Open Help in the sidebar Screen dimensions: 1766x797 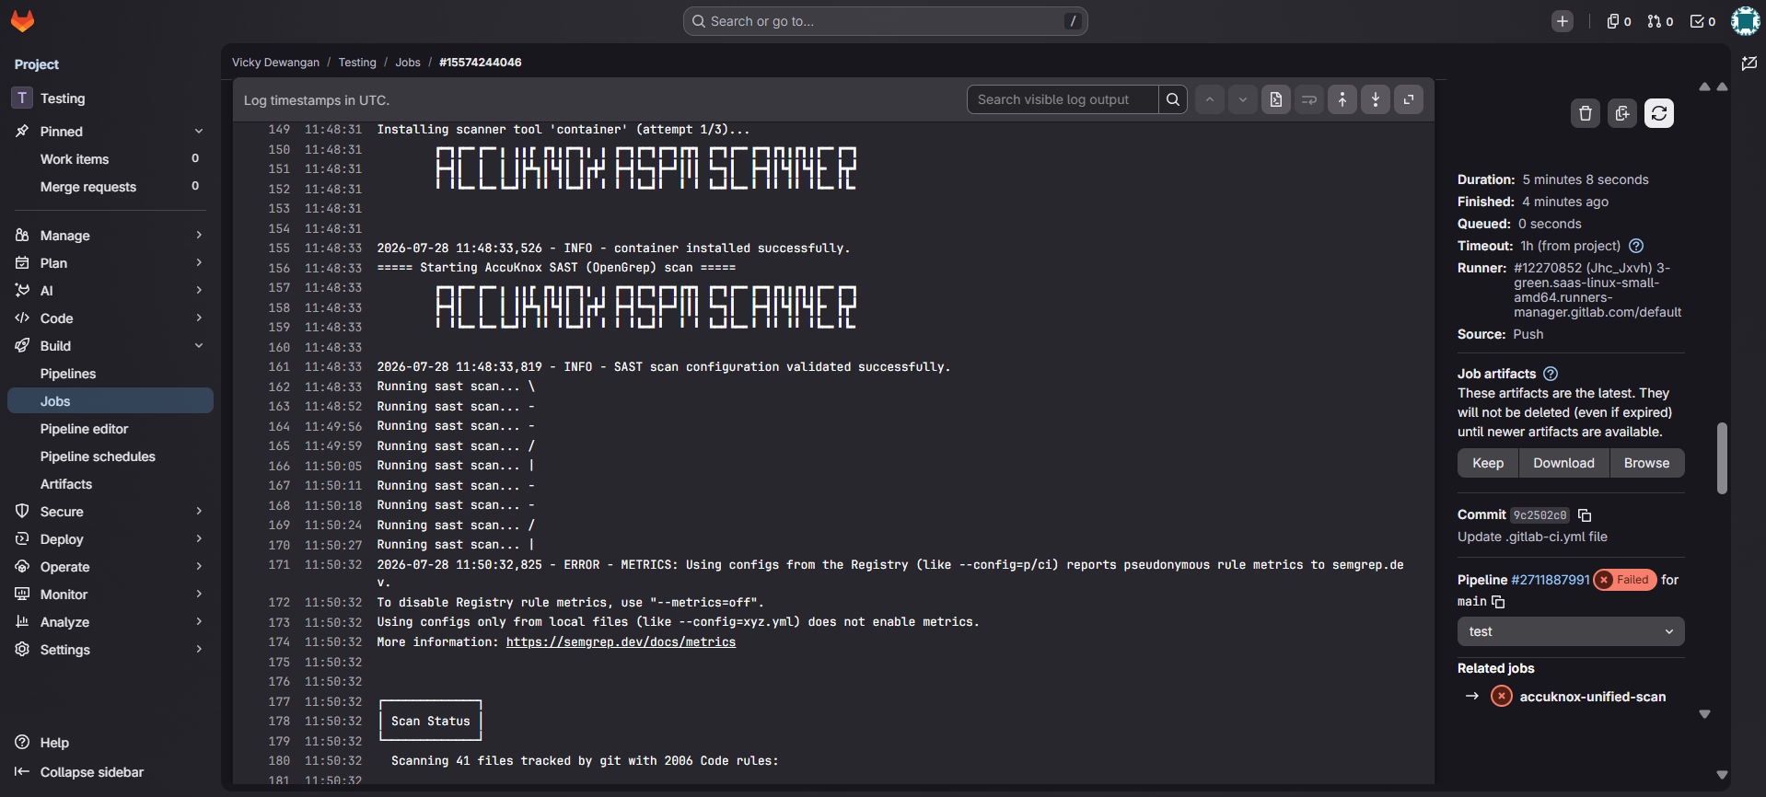click(x=53, y=743)
